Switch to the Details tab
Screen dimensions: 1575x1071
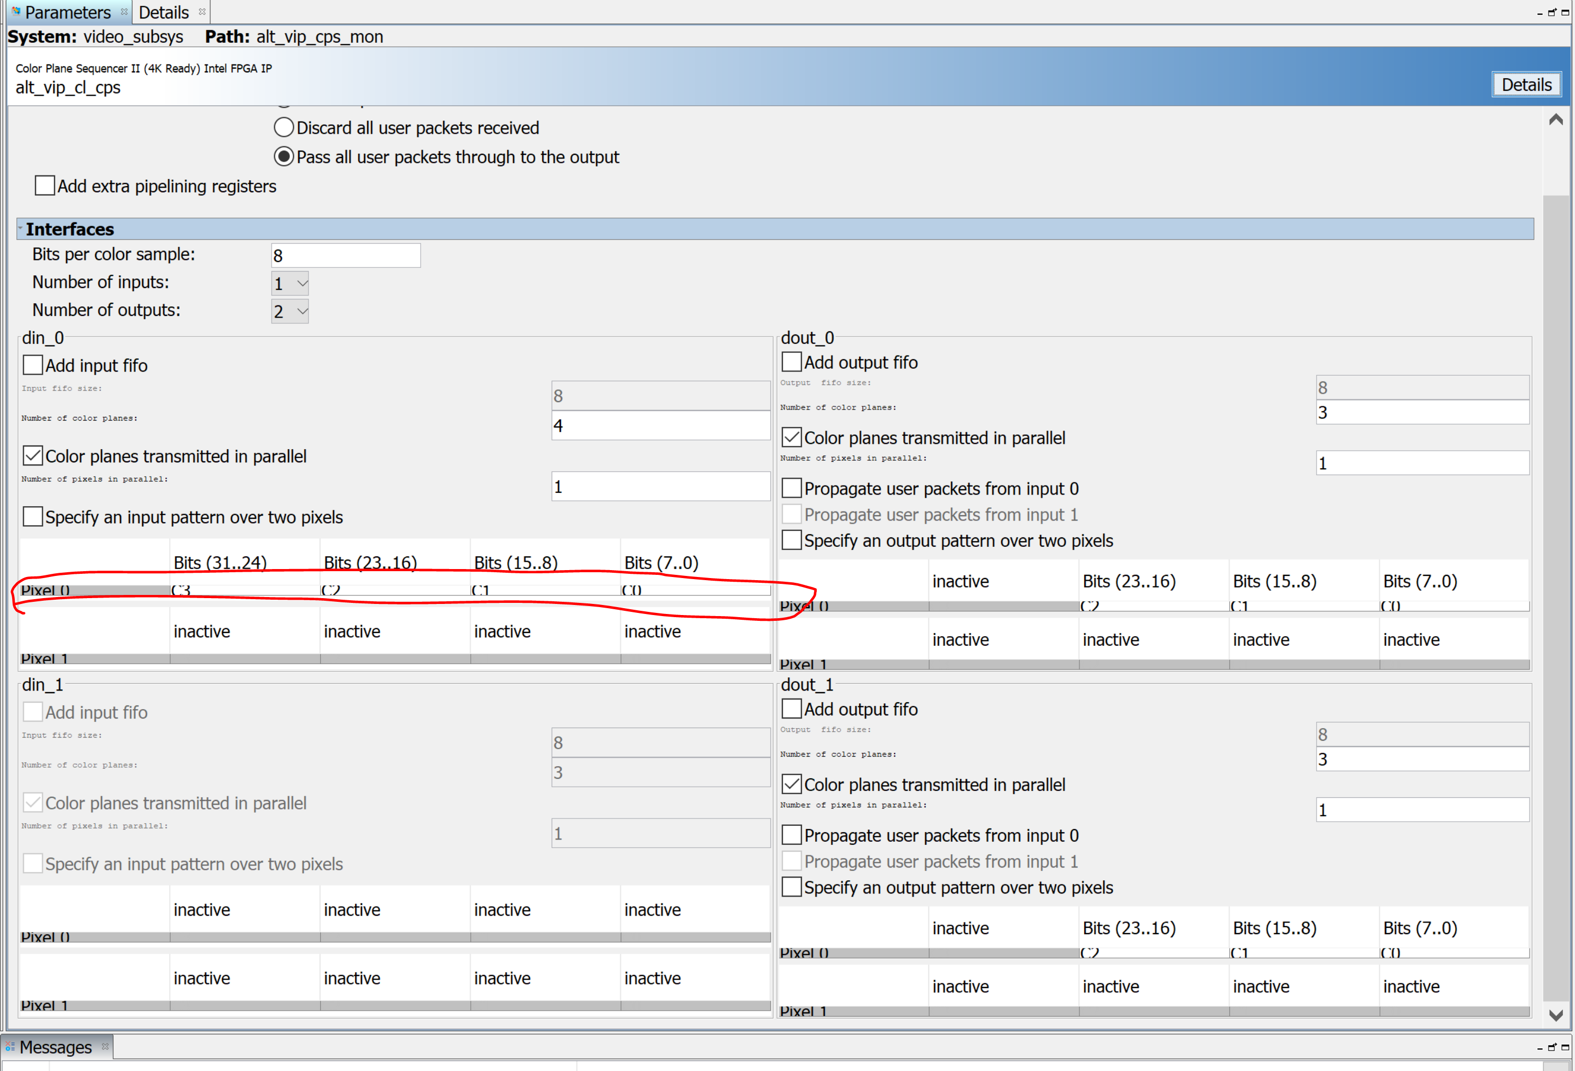coord(163,12)
